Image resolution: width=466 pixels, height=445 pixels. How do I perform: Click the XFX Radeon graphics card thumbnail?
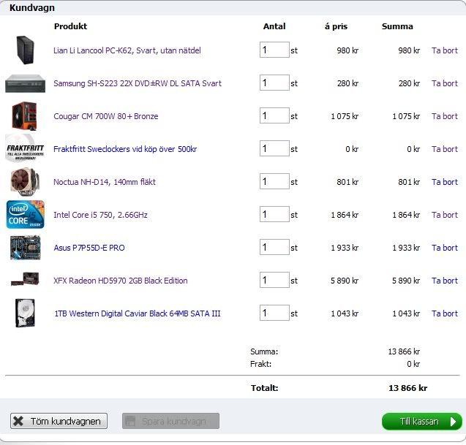tap(25, 279)
